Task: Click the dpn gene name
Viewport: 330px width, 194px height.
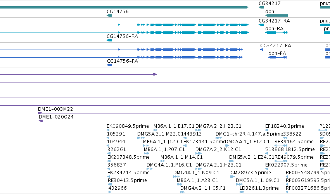Action: [x=270, y=11]
